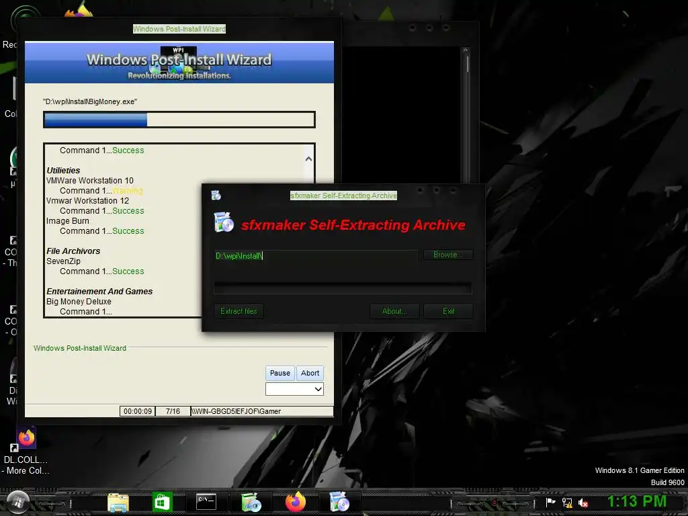This screenshot has height=516, width=688.
Task: Click the "D:\wpi\Install\BigMoney.exe" path text
Action: click(x=90, y=101)
